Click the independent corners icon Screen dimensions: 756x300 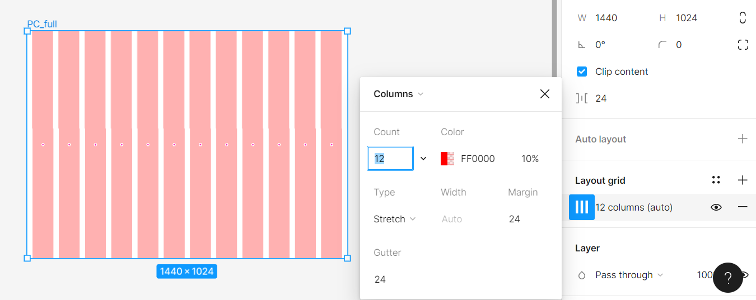[743, 45]
